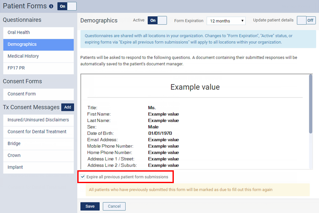Select the Implant consent message
This screenshot has width=319, height=213.
click(38, 167)
